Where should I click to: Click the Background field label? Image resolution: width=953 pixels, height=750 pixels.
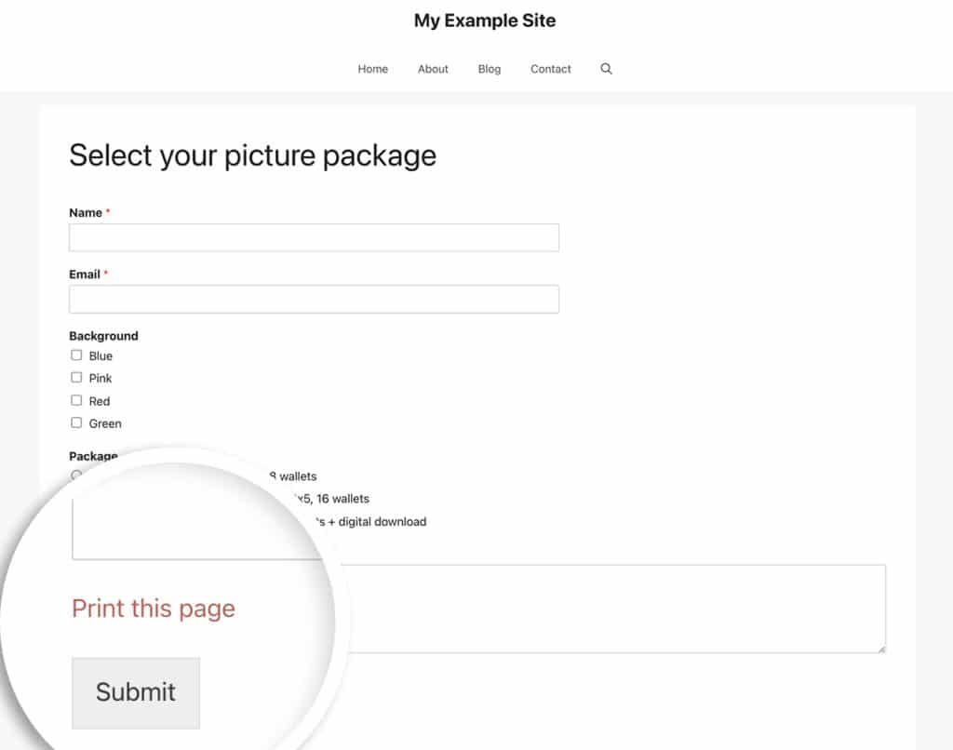[x=103, y=335]
